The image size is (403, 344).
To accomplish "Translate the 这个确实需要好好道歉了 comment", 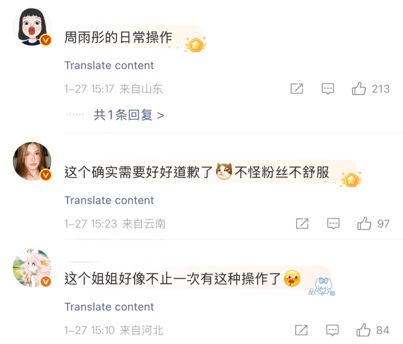I will click(x=109, y=200).
